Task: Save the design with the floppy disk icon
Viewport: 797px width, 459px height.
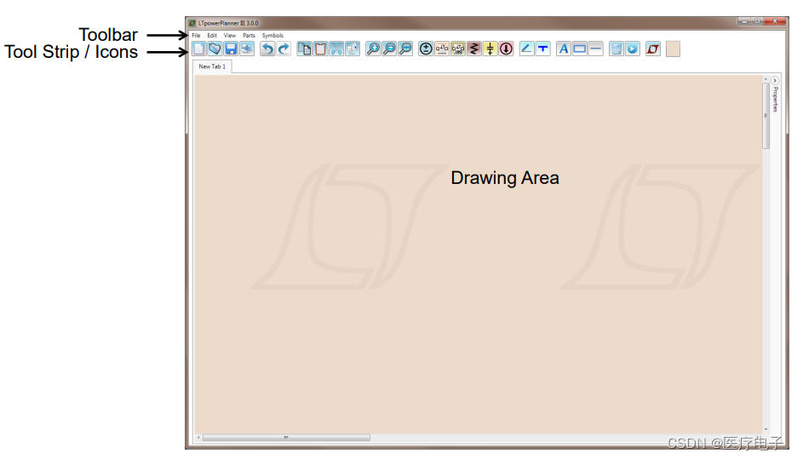Action: tap(231, 49)
